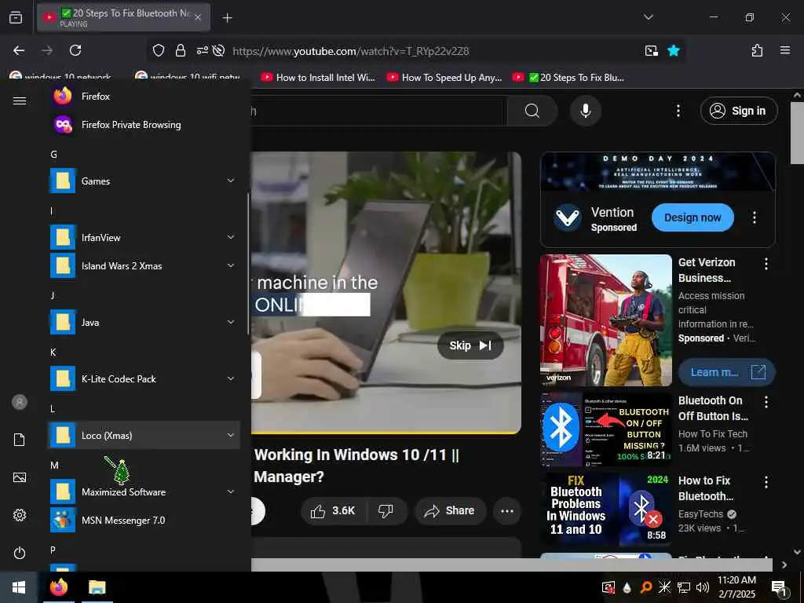Launch Firefox Private Browsing from Start menu
Viewport: 804px width, 603px height.
click(144, 125)
